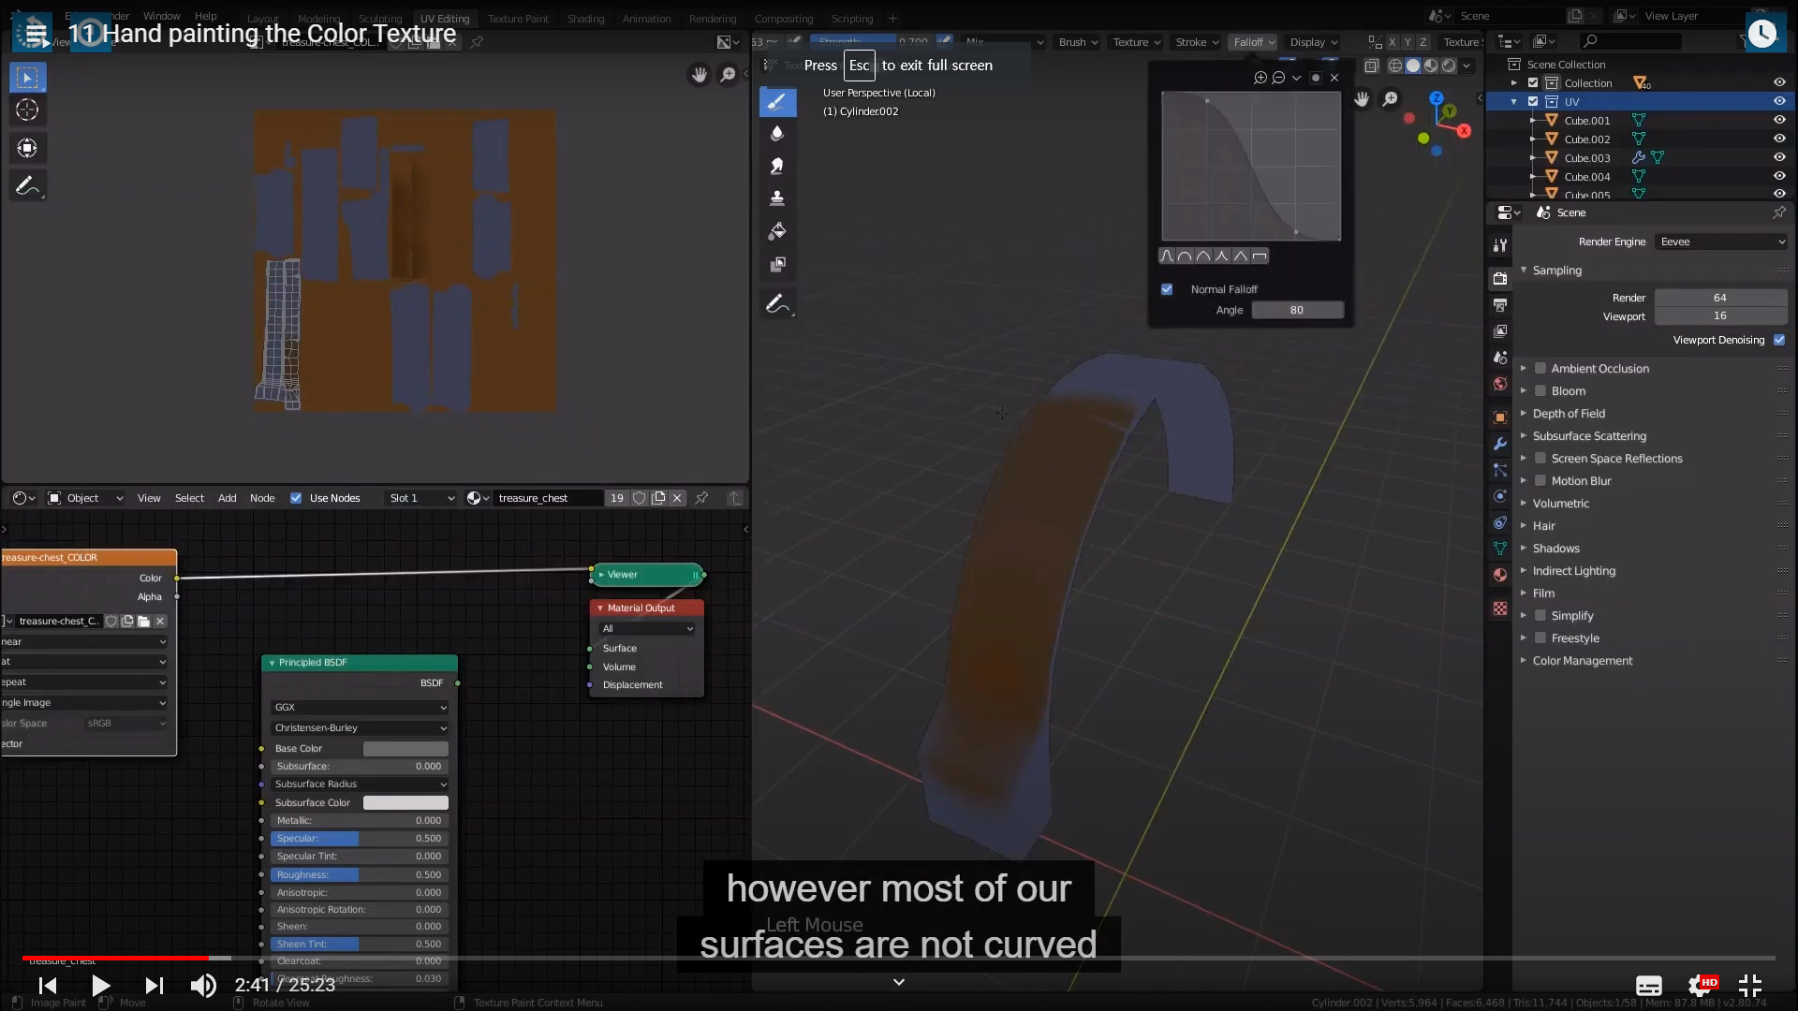Open the Falloff popover button
1798x1011 pixels.
point(1253,42)
